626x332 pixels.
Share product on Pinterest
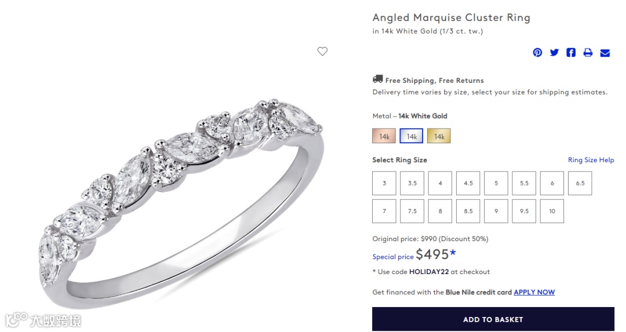(538, 53)
